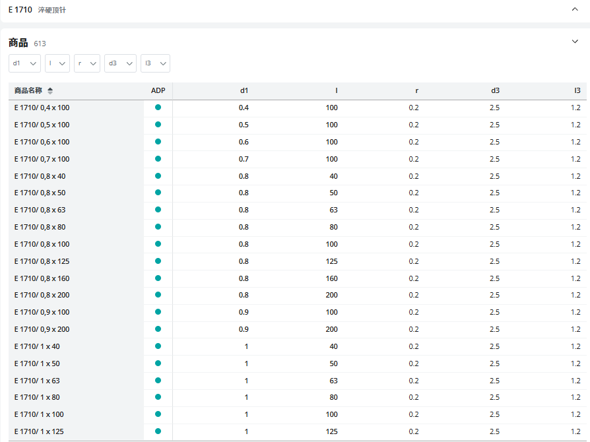The width and height of the screenshot is (590, 442).
Task: Click the E 1710 淬硬顶针 heading
Action: coord(37,10)
